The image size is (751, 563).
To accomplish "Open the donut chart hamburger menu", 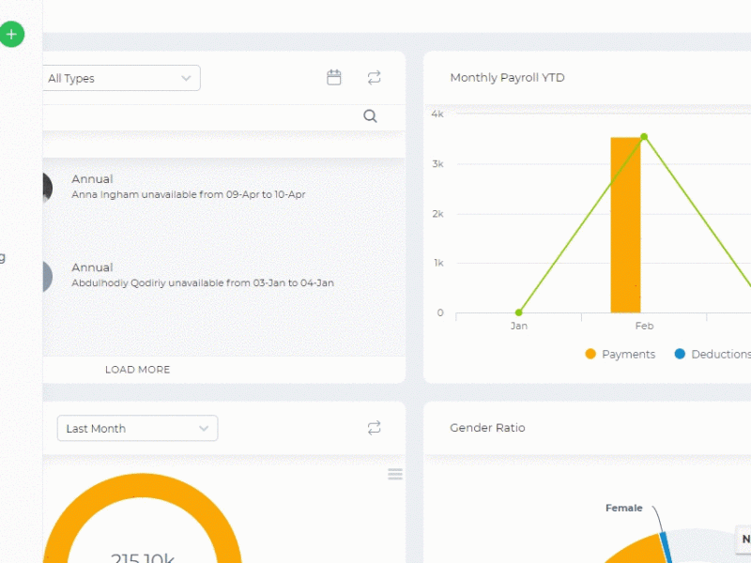I will tap(395, 474).
